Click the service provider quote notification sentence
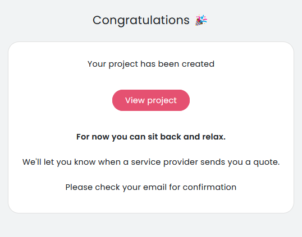The image size is (302, 237). [151, 162]
